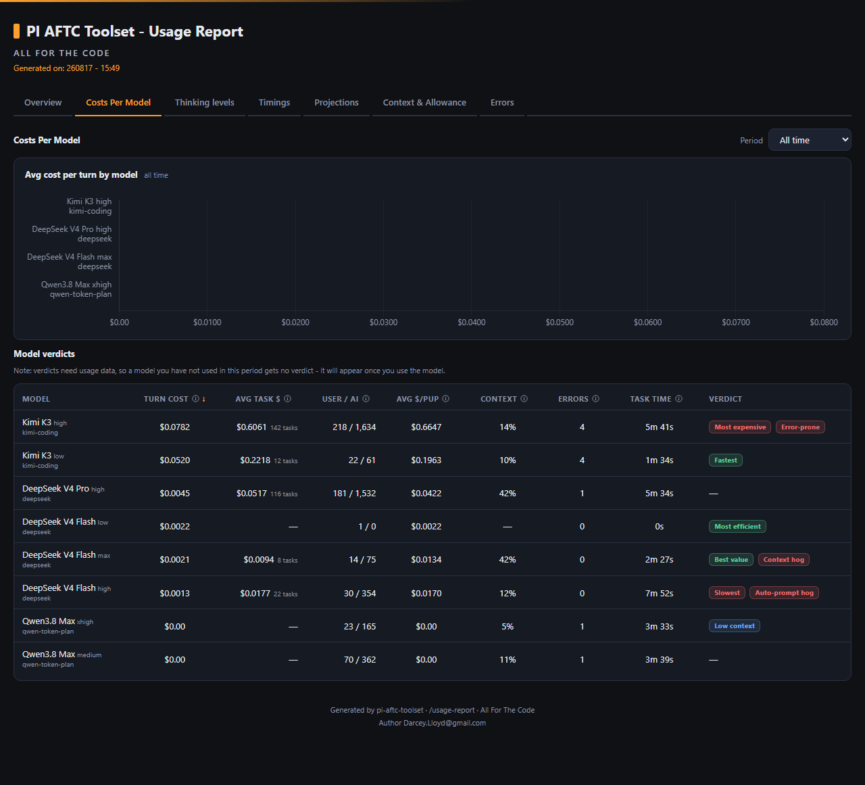Click the 7m 52s task time value
The height and width of the screenshot is (785, 865).
(659, 594)
